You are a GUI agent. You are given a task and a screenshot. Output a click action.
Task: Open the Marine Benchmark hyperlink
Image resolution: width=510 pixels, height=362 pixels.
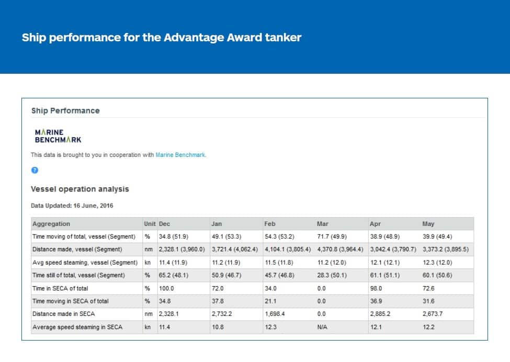click(180, 155)
